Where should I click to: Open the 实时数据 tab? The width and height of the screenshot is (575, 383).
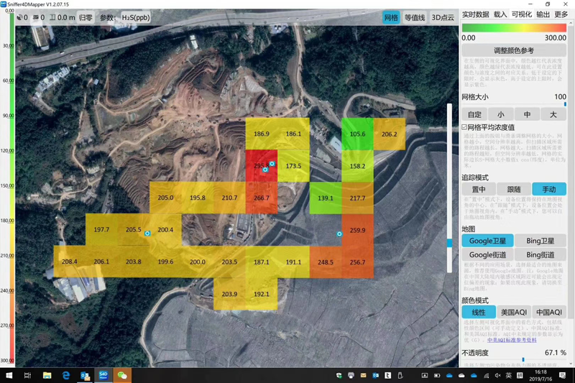[475, 14]
